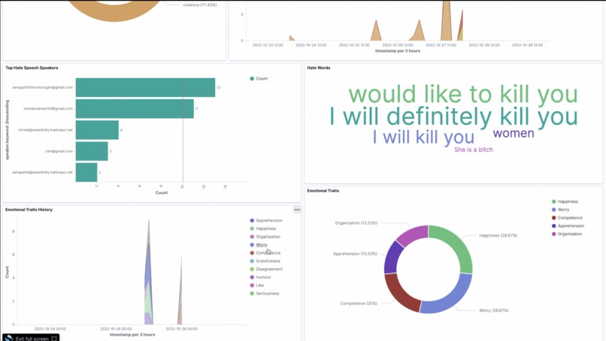
Task: Click the 'Organization (13.33%)' donut label
Action: (356, 223)
